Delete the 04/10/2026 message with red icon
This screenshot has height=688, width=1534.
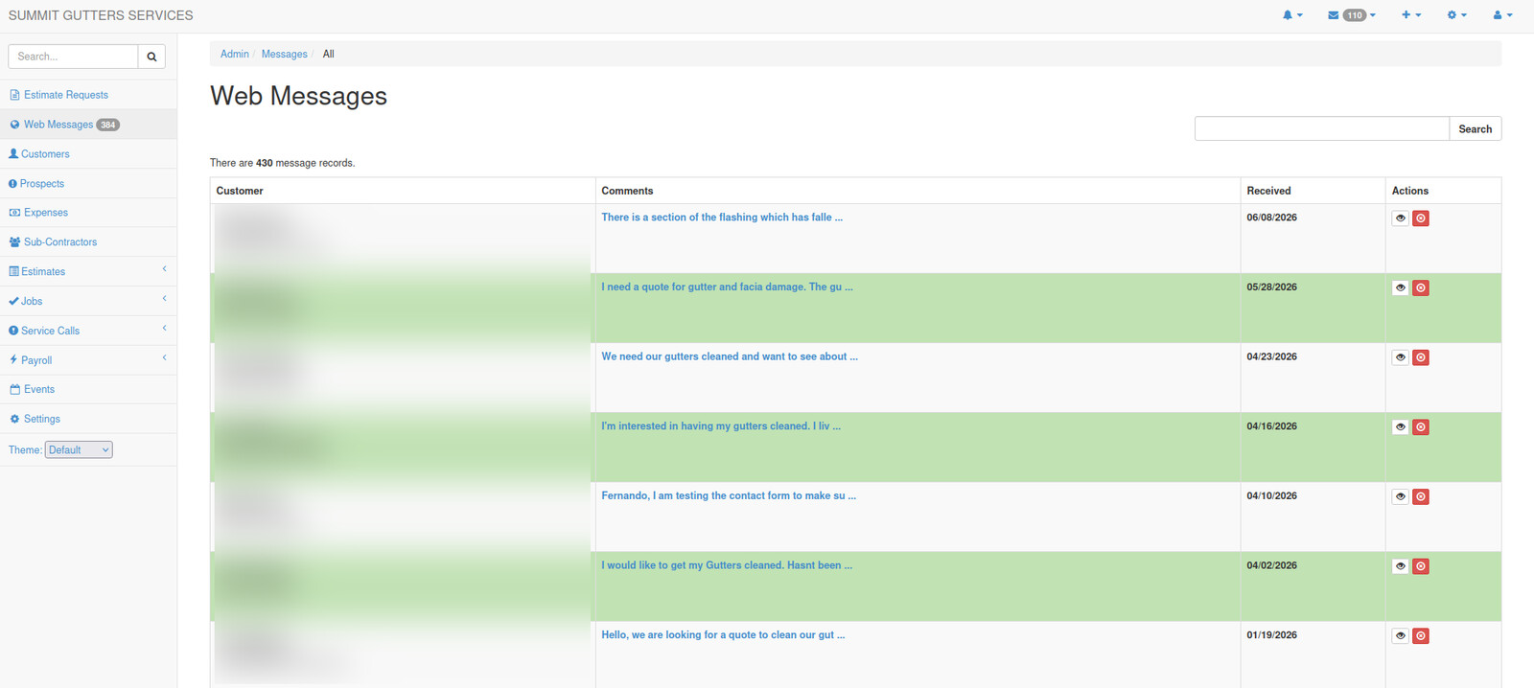1421,496
